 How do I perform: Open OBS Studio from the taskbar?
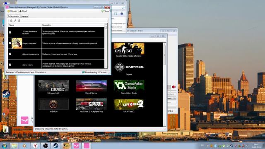[45, 146]
